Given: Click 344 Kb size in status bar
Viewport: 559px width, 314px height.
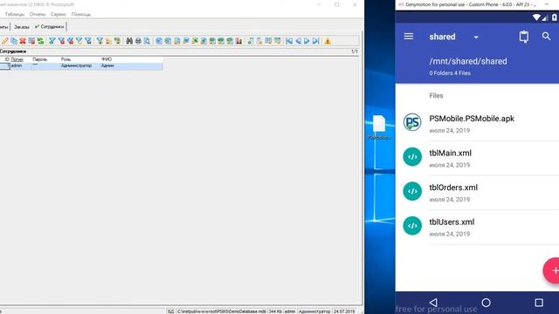Looking at the screenshot, I should (275, 311).
